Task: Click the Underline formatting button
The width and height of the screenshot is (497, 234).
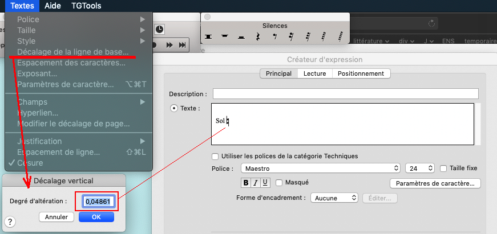Action: tap(265, 183)
